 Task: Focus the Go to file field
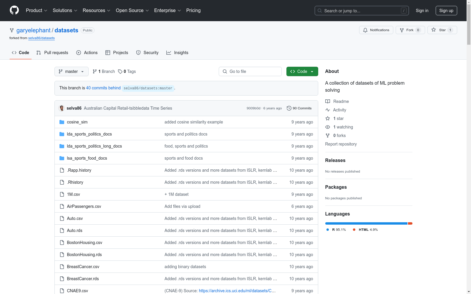click(x=250, y=71)
